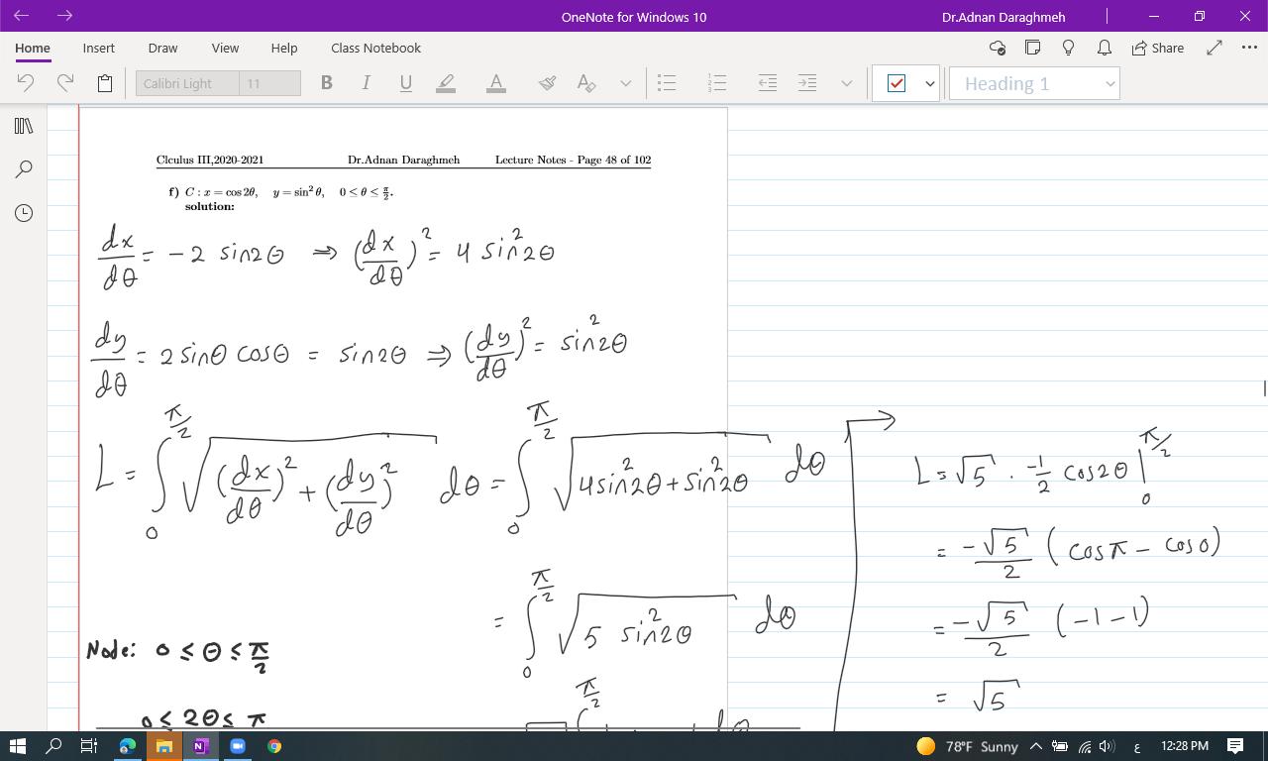Open the more options ellipsis menu
The image size is (1268, 761).
click(x=1249, y=47)
